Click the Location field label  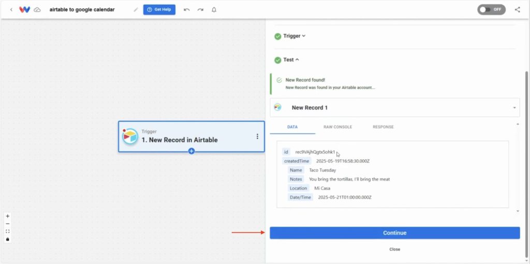click(x=299, y=189)
